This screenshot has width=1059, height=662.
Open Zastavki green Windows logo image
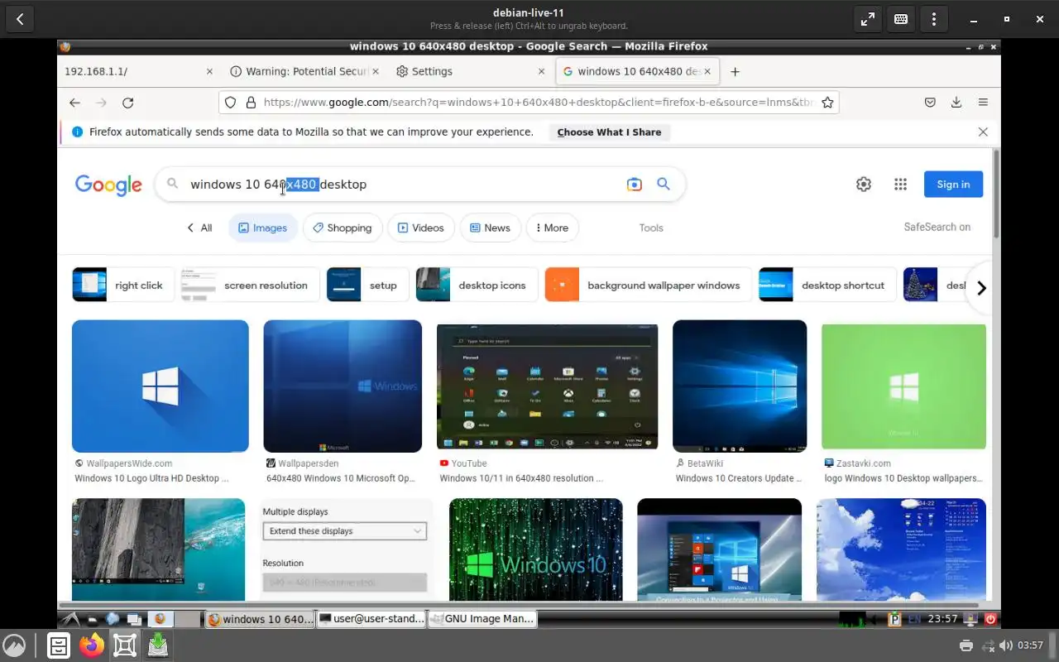coord(903,386)
